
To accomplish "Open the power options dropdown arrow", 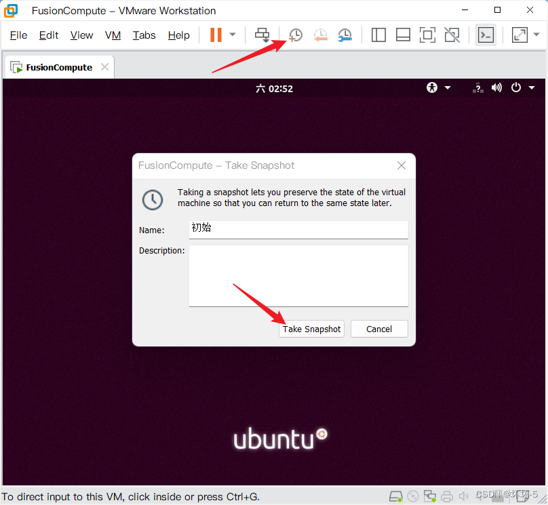I will pyautogui.click(x=233, y=35).
